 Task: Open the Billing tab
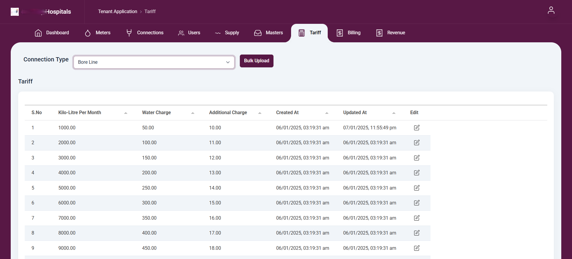click(x=349, y=33)
